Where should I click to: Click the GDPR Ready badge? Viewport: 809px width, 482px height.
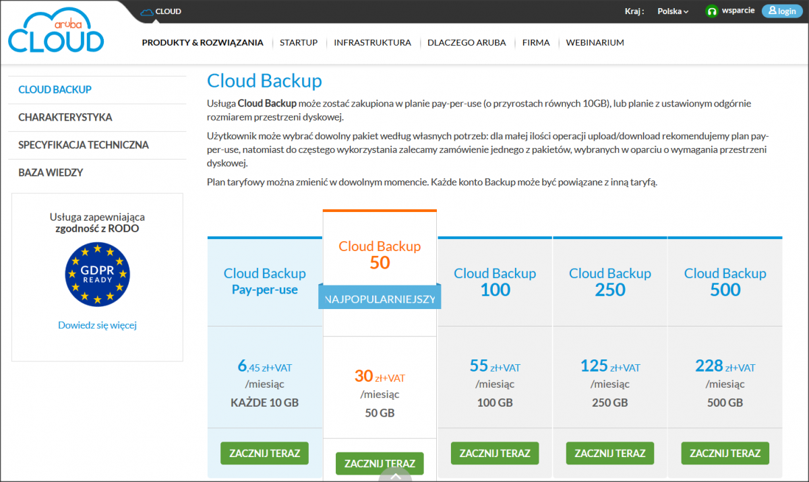[x=97, y=273]
